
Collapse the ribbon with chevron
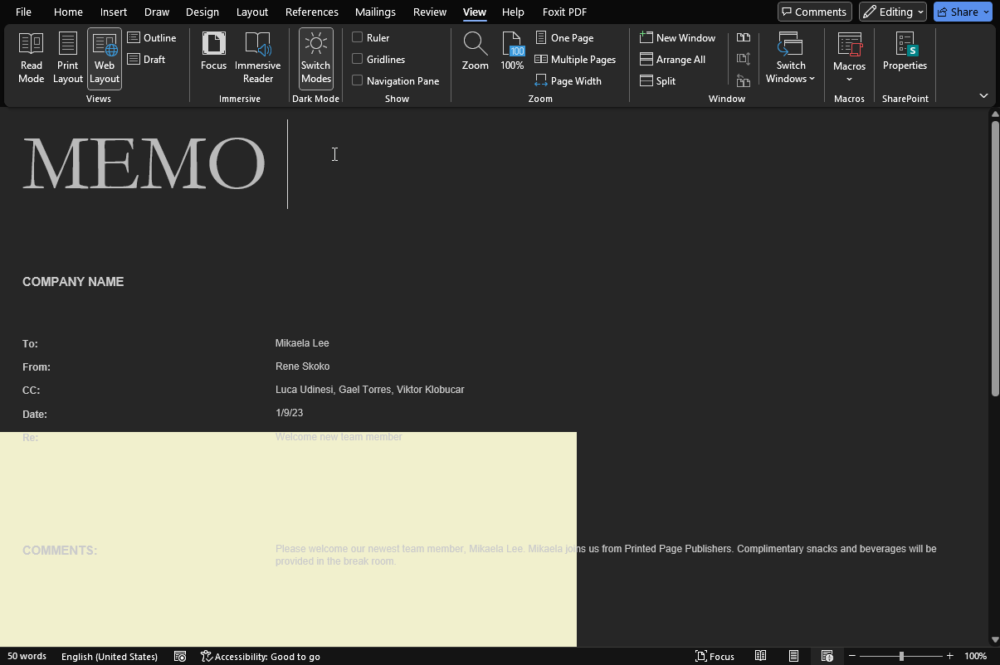tap(983, 96)
